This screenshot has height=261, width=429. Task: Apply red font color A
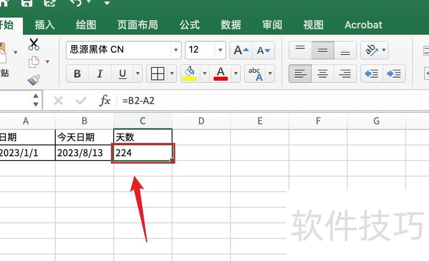point(220,74)
